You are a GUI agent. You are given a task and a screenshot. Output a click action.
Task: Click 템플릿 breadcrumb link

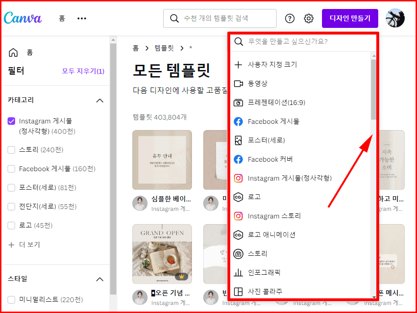164,48
